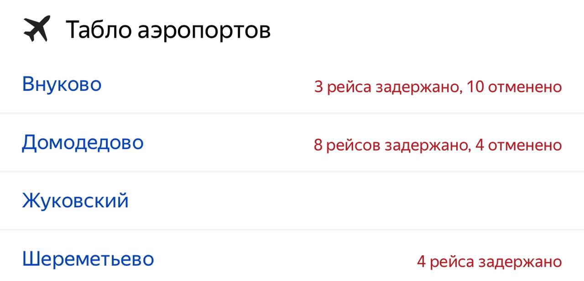Click the airplane icon in the header
This screenshot has width=584, height=281.
36,29
